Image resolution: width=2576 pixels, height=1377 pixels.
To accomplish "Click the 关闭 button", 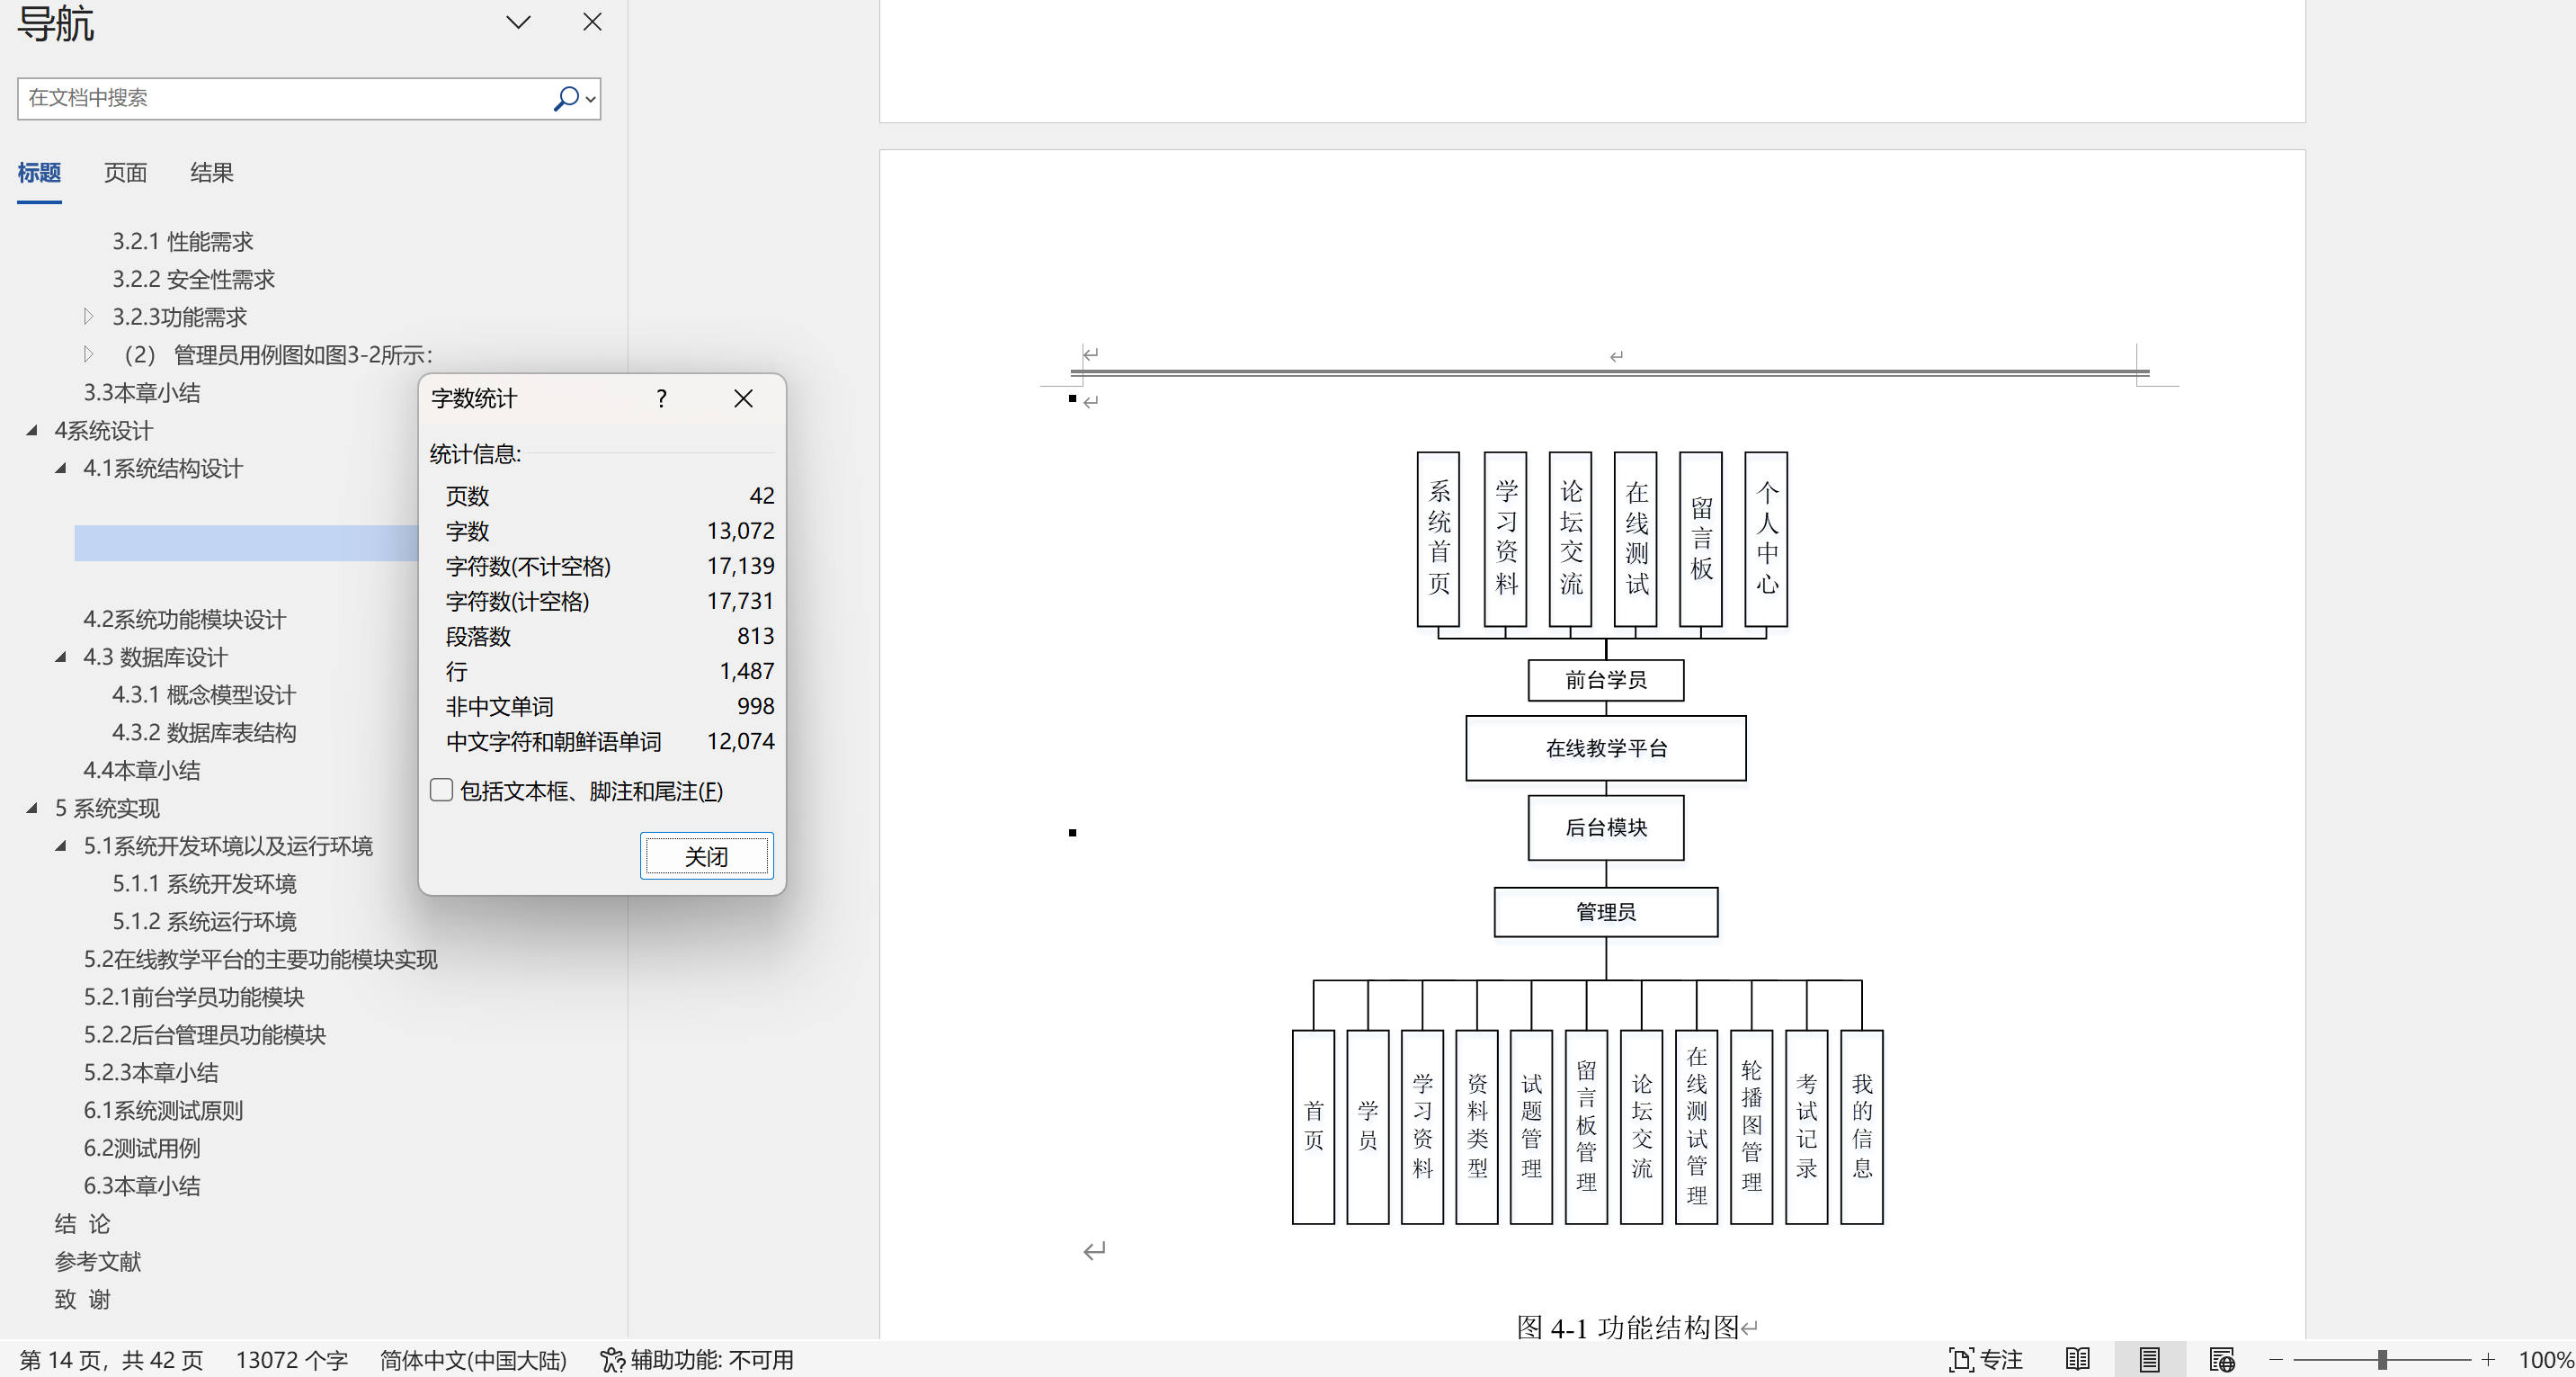I will [x=706, y=856].
